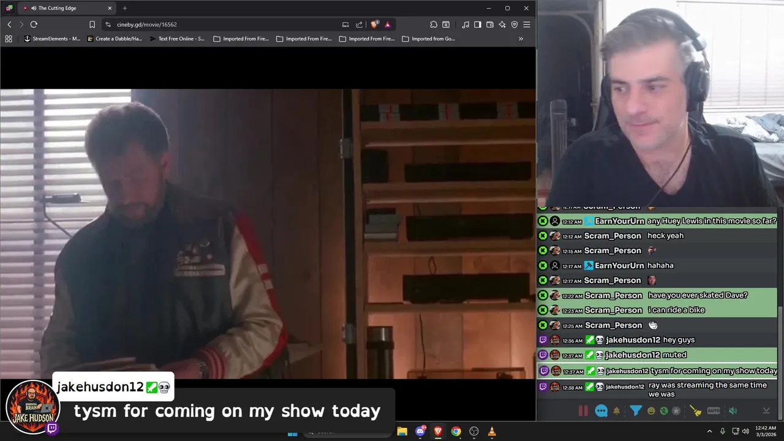Open a new browser tab

pos(125,8)
